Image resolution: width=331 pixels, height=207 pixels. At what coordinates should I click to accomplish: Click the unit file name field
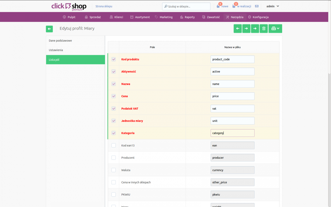[232, 121]
